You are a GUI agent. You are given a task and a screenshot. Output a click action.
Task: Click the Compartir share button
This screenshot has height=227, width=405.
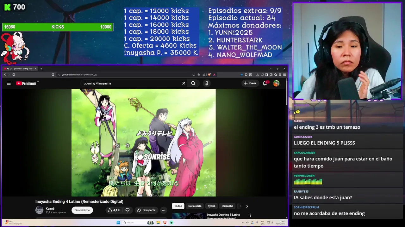[x=146, y=210]
